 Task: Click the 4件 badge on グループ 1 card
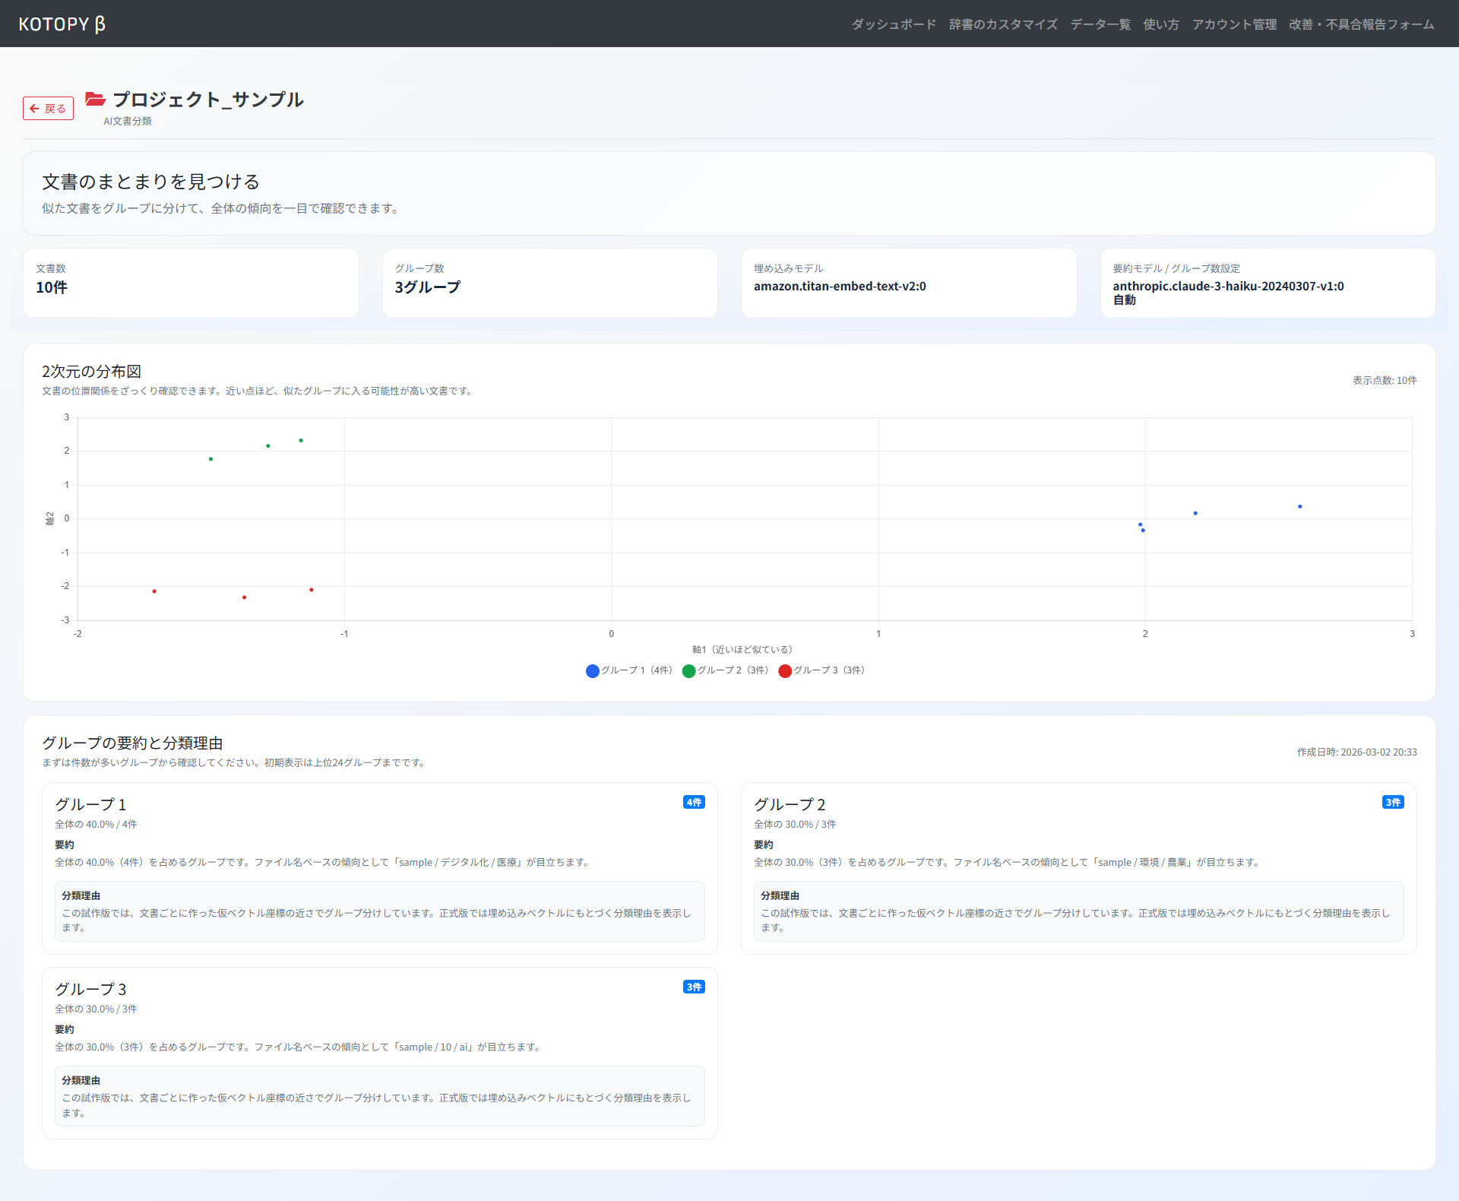point(694,803)
